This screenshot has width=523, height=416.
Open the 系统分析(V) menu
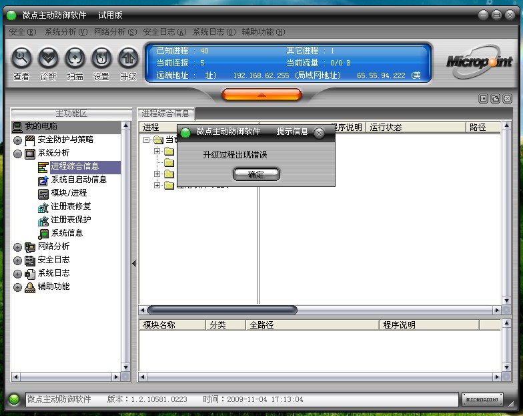pos(65,32)
